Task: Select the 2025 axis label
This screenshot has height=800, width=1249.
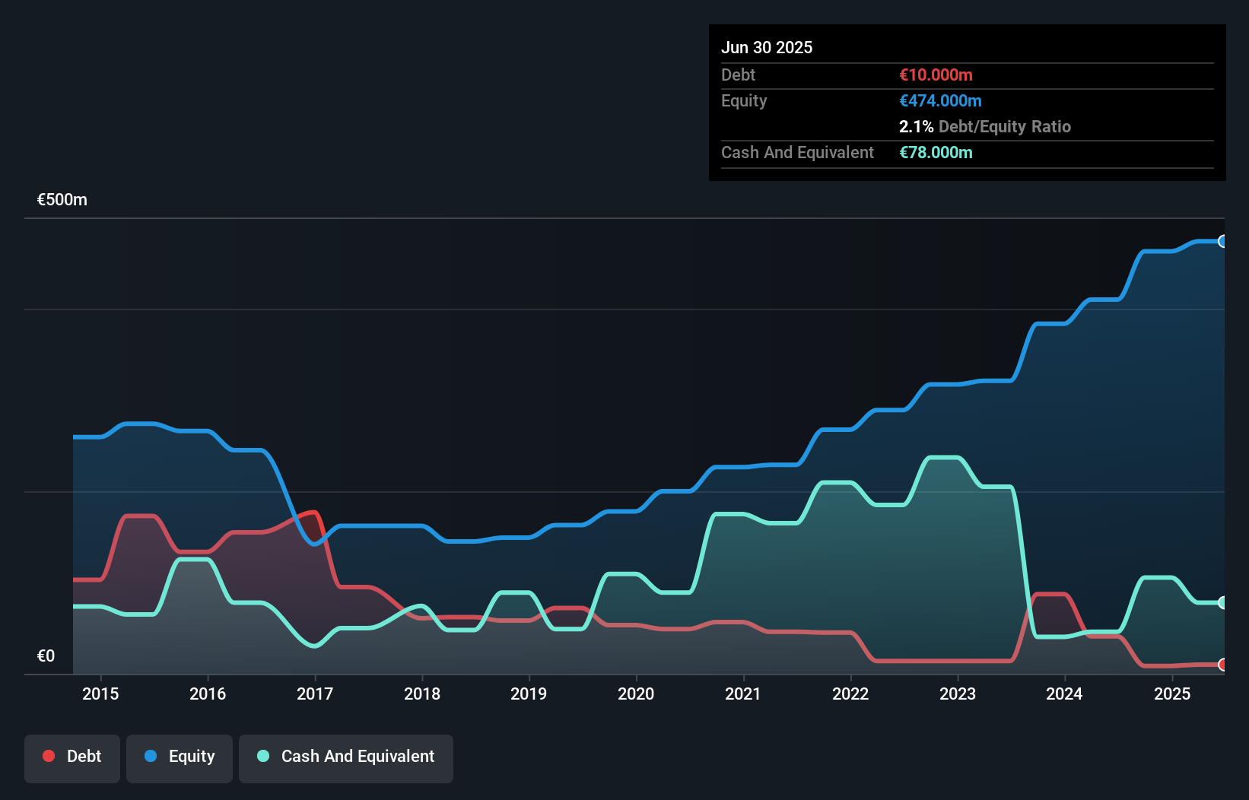Action: tap(1173, 694)
